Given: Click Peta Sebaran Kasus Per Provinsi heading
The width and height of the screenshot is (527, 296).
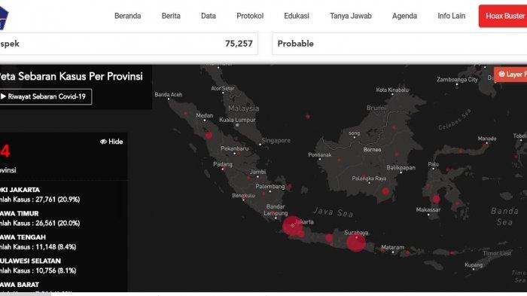Looking at the screenshot, I should [x=72, y=76].
